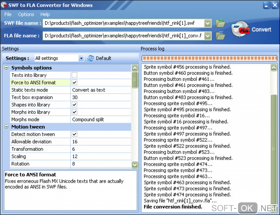Click 'Processing sprite symbol #16...' log line
This screenshot has width=280, height=215.
[x=177, y=116]
